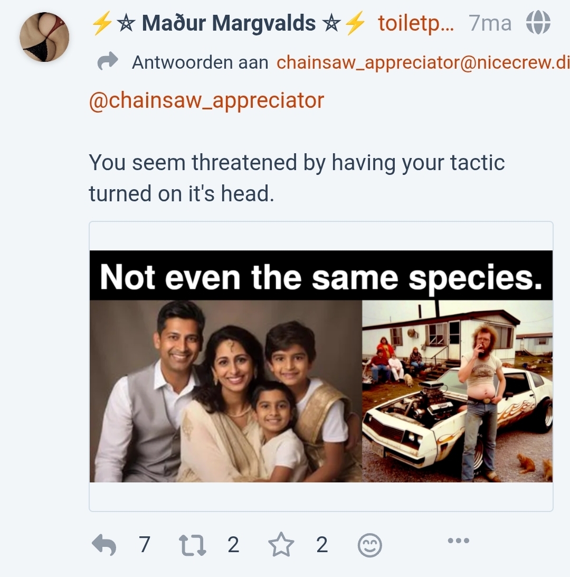The image size is (570, 577).
Task: Click the truncated "toiletp…" account handle
Action: click(415, 23)
